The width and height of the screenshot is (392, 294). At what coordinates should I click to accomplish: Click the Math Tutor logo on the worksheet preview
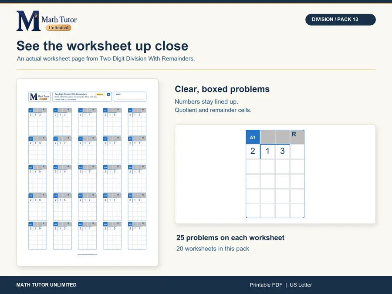[x=39, y=97]
